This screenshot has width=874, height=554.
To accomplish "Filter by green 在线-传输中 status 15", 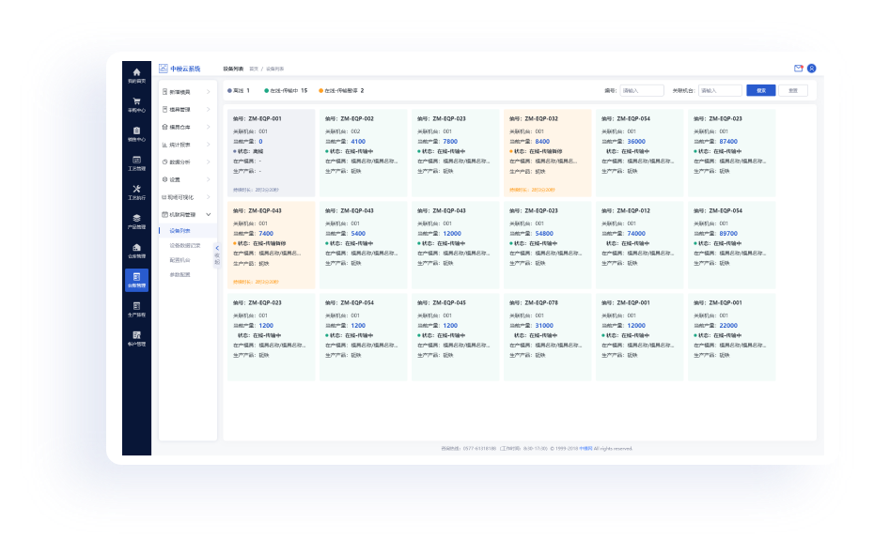I will (286, 90).
